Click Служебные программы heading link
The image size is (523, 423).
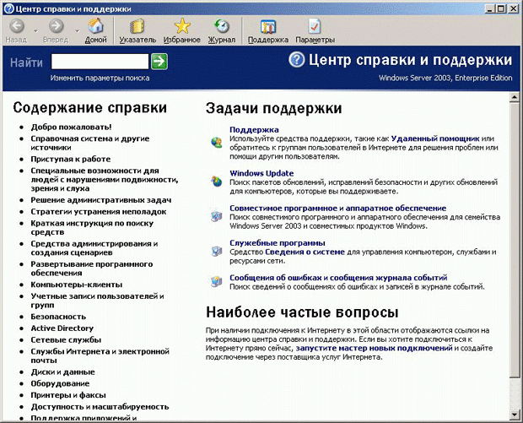tap(278, 243)
